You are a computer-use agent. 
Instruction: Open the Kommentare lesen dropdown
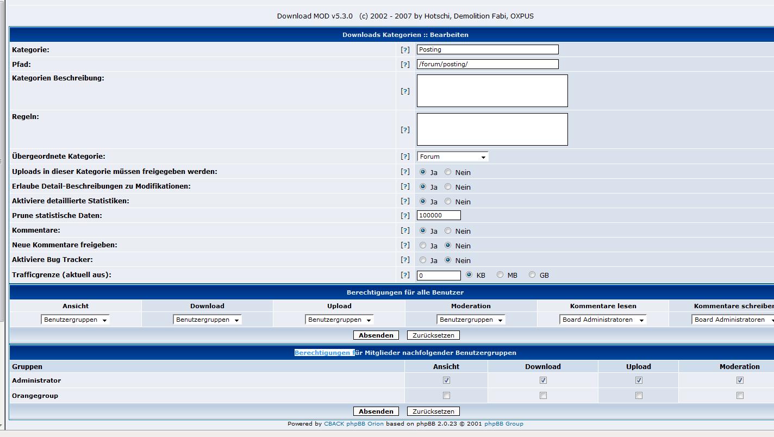(603, 320)
